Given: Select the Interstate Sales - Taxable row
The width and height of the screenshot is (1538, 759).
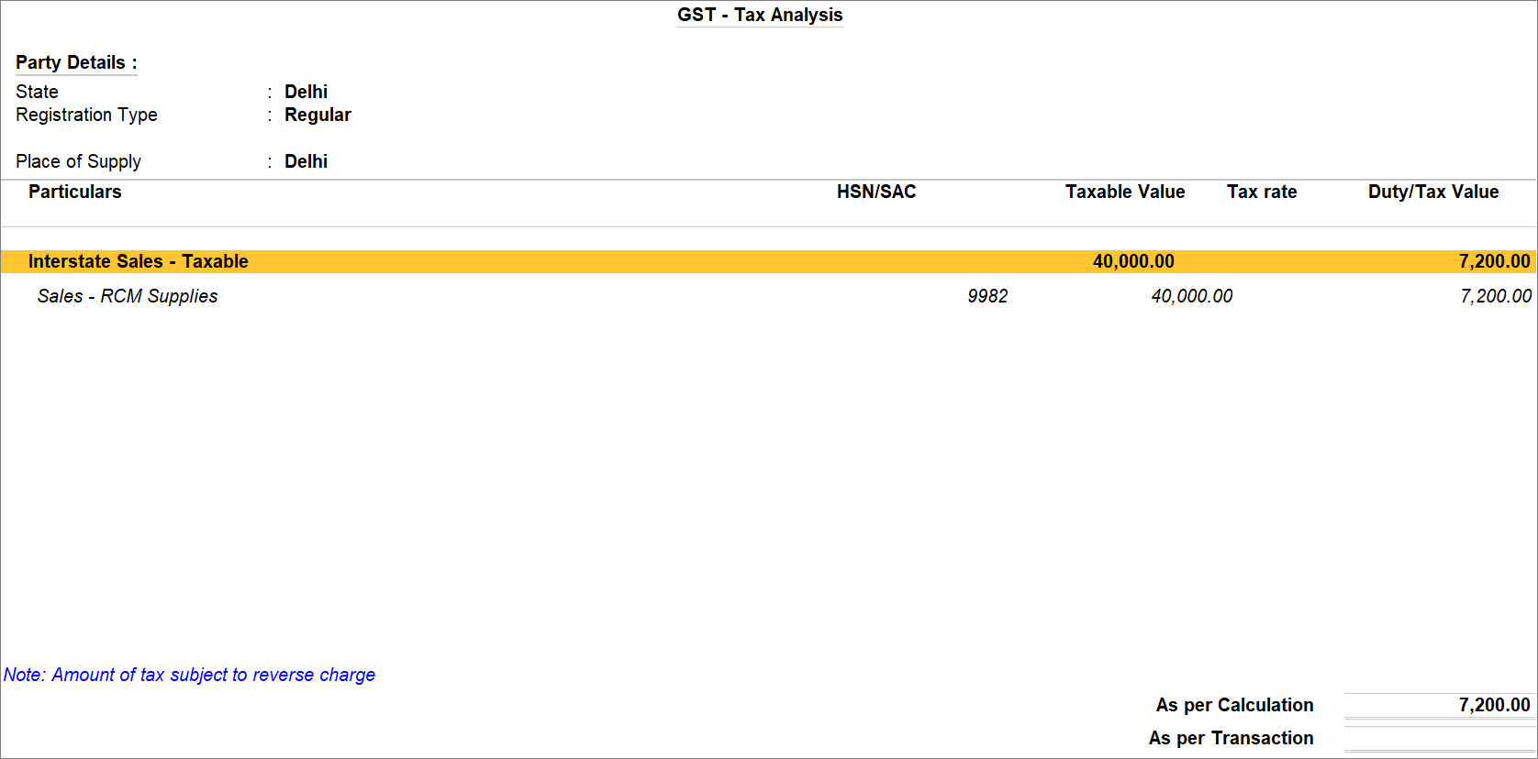Looking at the screenshot, I should tap(769, 261).
